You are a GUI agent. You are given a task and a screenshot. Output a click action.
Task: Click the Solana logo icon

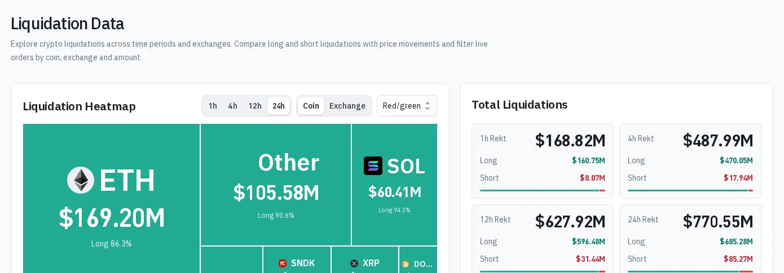(x=373, y=165)
